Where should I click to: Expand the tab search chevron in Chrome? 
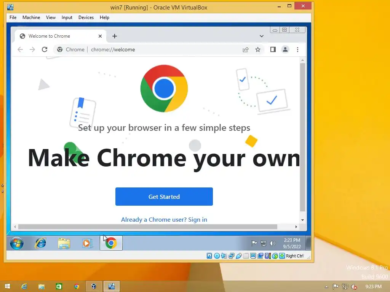261,36
